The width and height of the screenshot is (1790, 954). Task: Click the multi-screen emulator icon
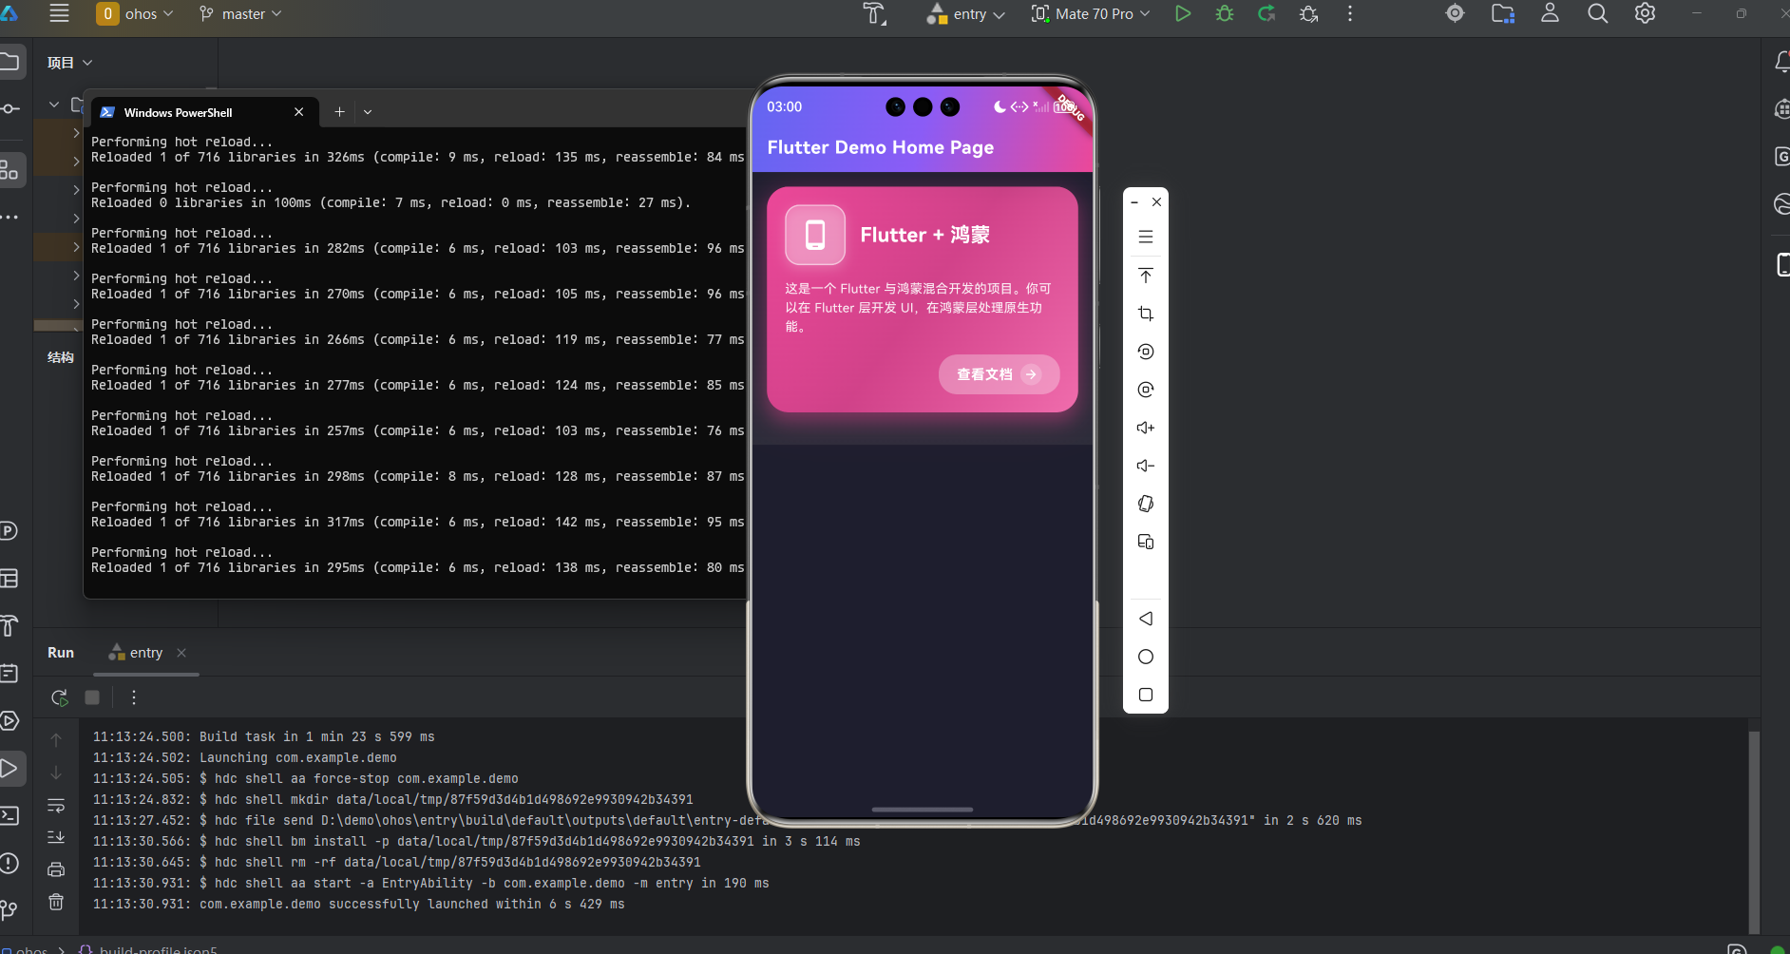click(1146, 542)
